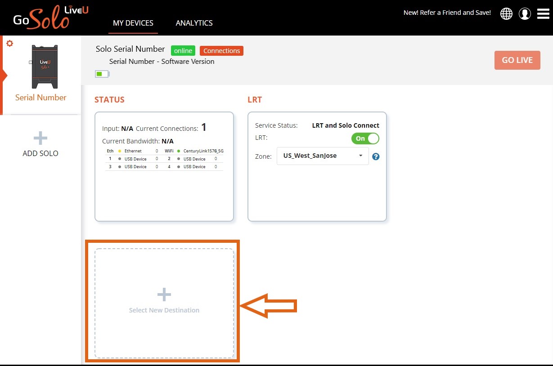
Task: Click the LiveU GoSolo logo
Action: [x=51, y=18]
